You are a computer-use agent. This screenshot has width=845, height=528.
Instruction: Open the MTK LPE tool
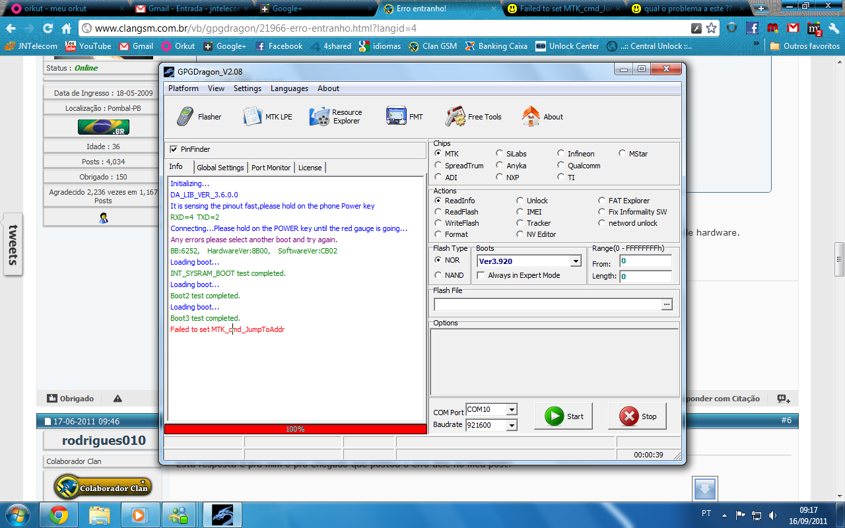[267, 117]
